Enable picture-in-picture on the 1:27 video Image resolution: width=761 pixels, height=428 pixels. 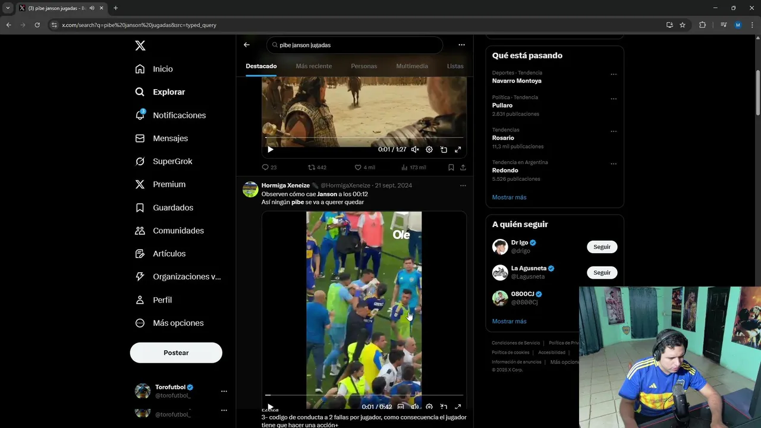coord(444,150)
